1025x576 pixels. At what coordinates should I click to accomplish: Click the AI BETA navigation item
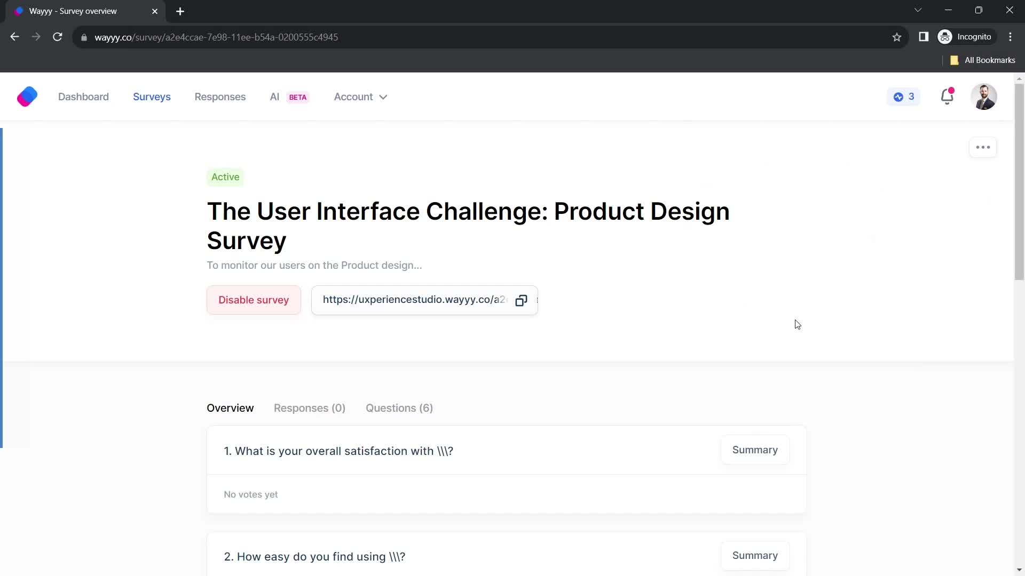tap(289, 97)
